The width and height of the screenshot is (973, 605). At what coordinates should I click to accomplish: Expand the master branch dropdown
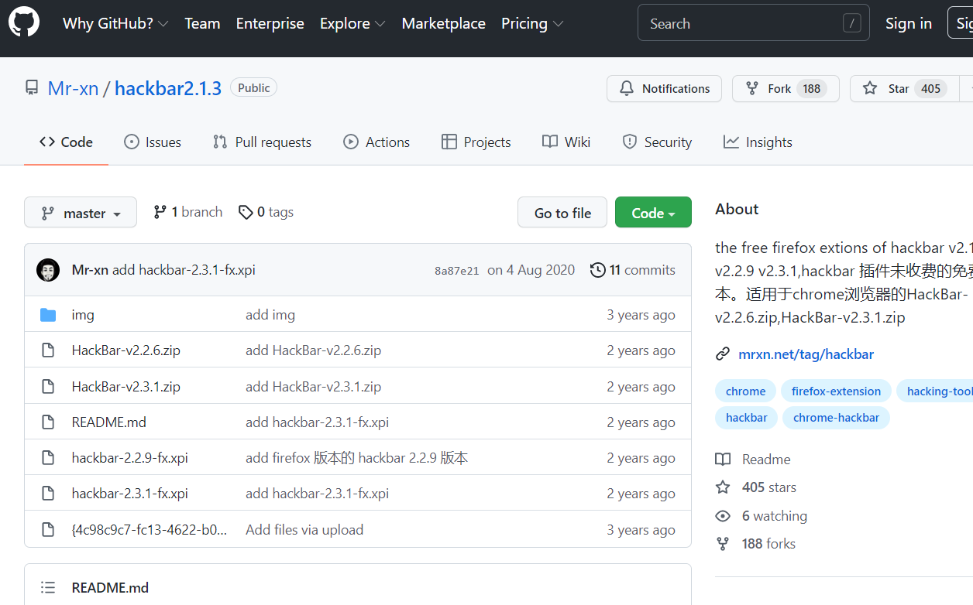point(80,212)
